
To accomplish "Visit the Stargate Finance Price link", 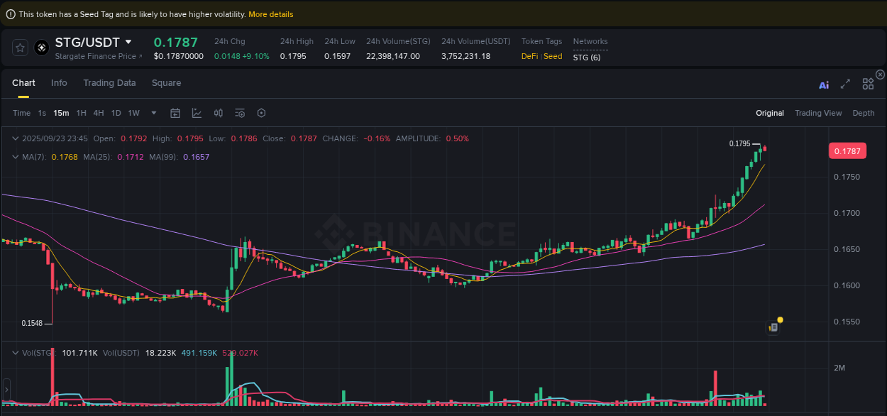I will [x=97, y=56].
